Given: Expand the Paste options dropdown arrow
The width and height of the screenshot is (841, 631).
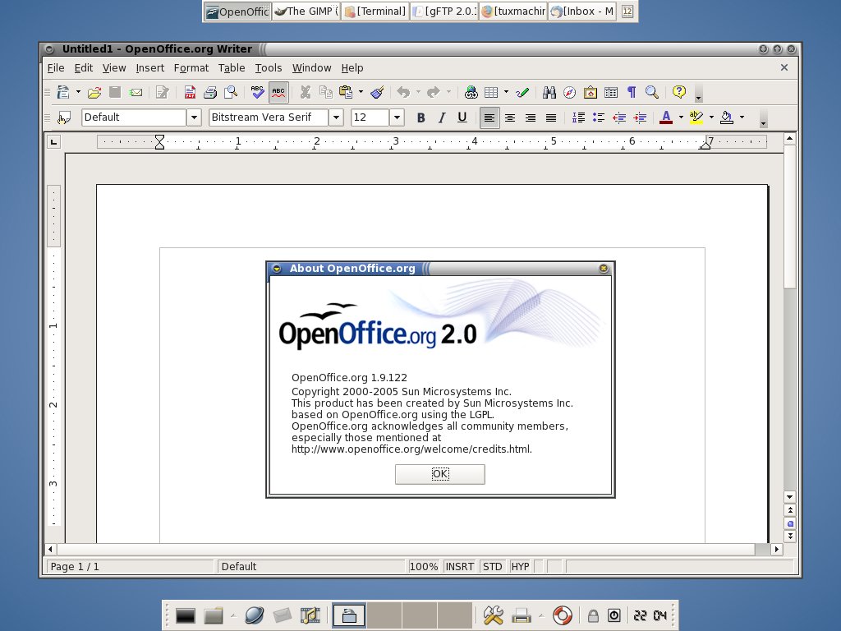Looking at the screenshot, I should pos(361,92).
